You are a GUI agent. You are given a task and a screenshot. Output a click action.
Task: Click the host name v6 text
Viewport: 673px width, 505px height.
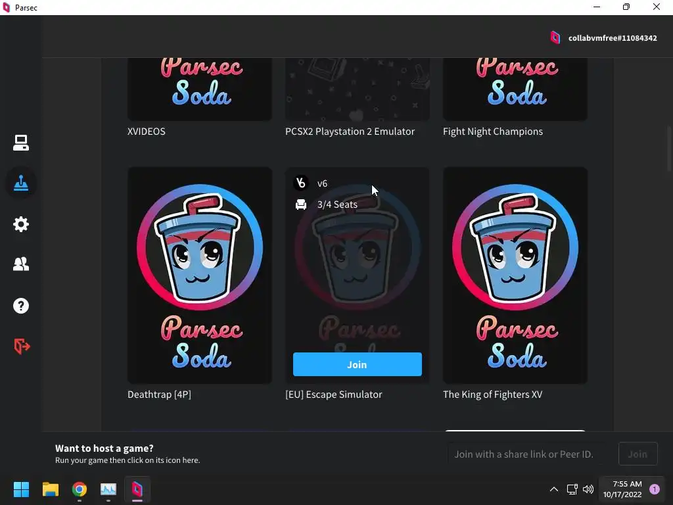point(322,184)
